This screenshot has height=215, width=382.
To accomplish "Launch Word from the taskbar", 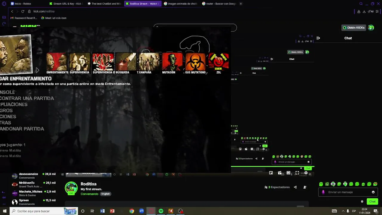I will click(102, 211).
